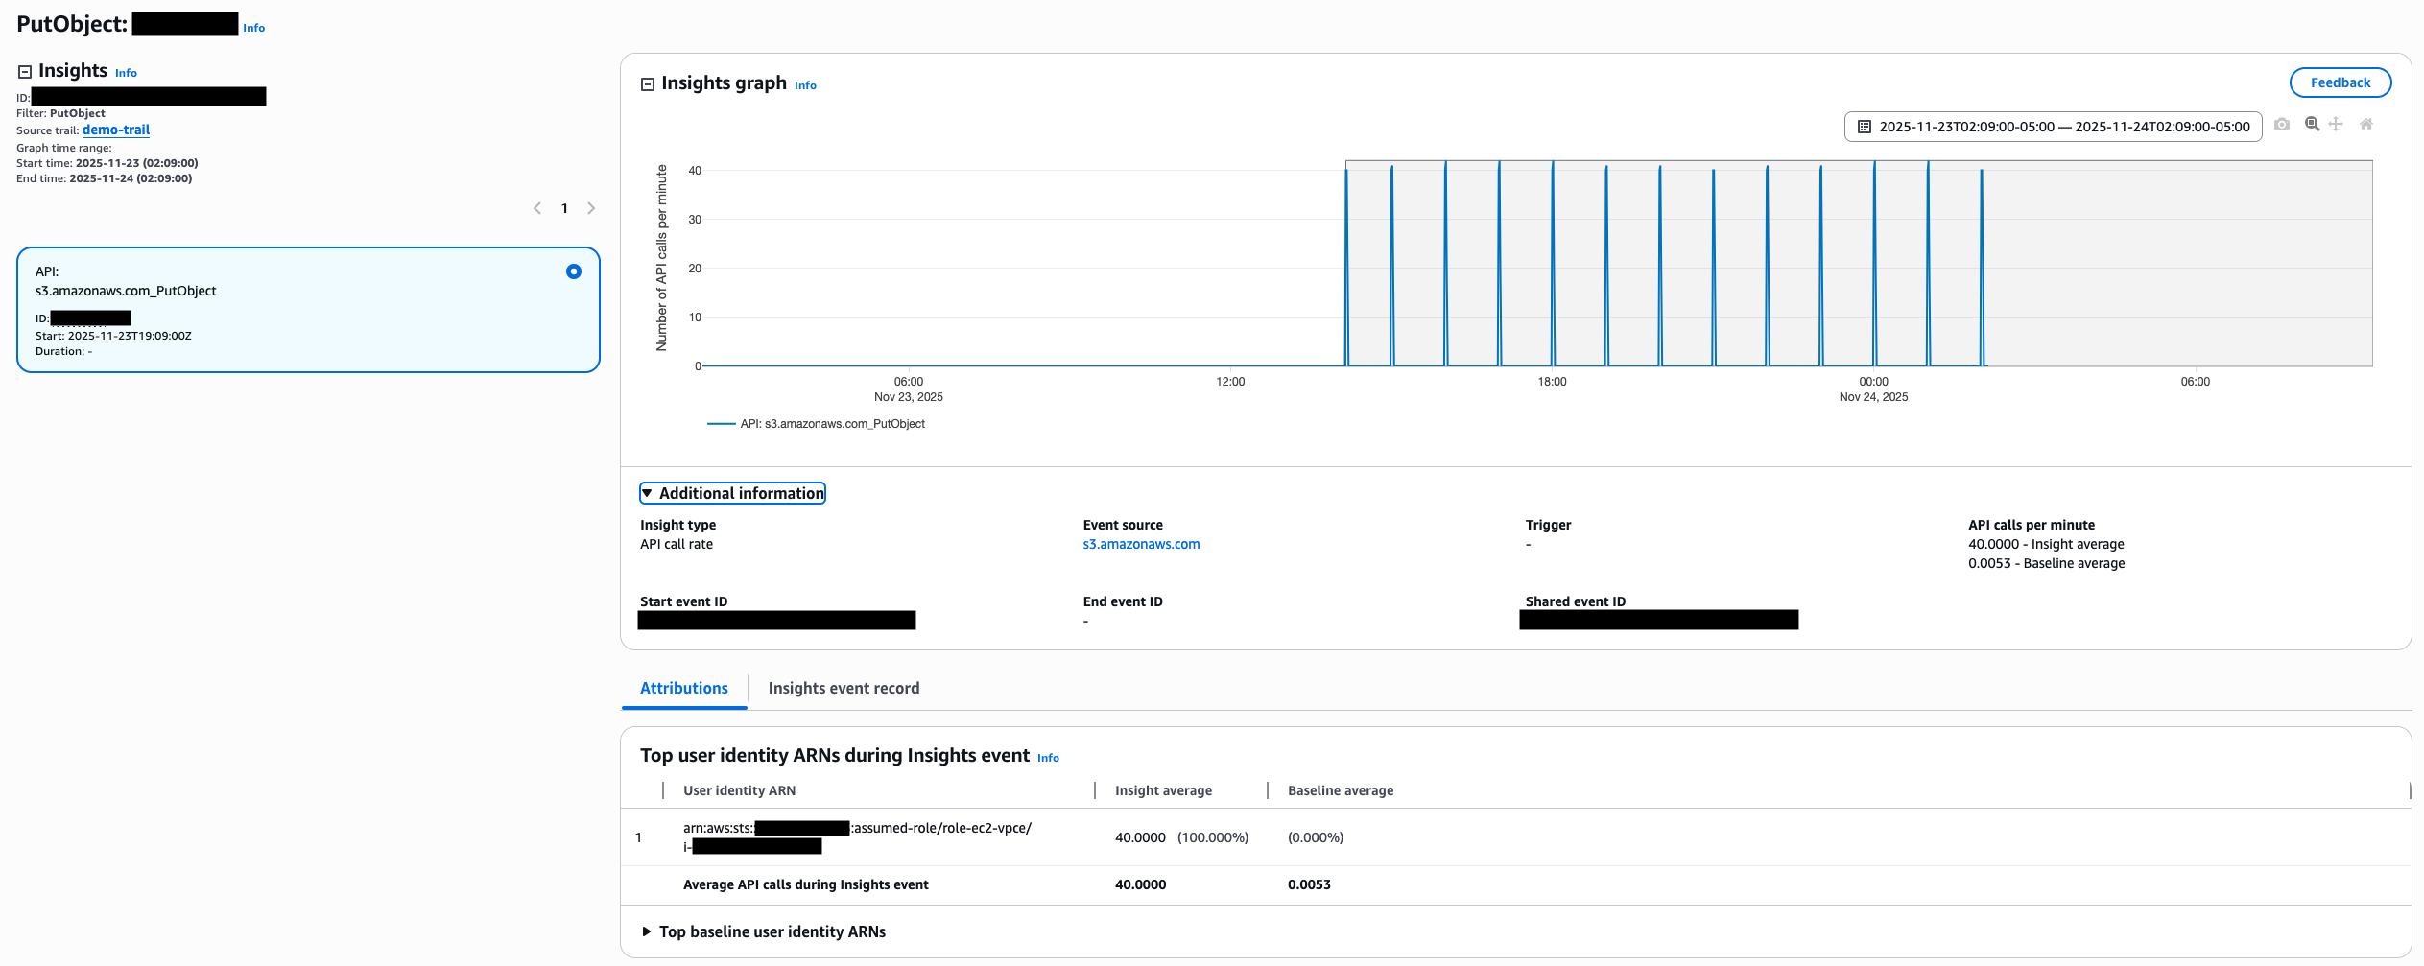This screenshot has width=2424, height=966.
Task: Click the camera icon to download graph snapshot
Action: point(2282,124)
